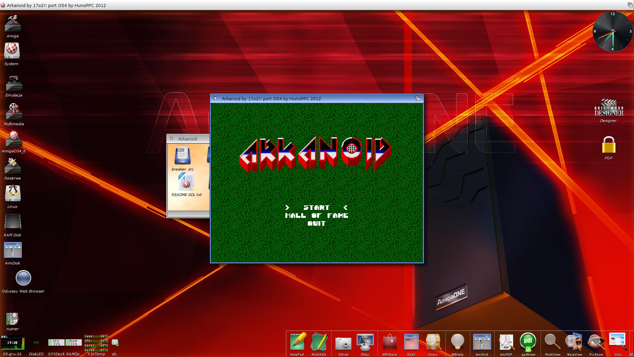634x357 pixels.
Task: Click the X1kTemp temperature monitor
Action: click(x=96, y=343)
